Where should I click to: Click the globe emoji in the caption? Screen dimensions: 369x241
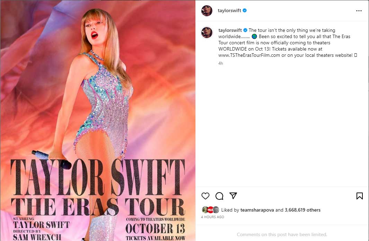click(254, 37)
